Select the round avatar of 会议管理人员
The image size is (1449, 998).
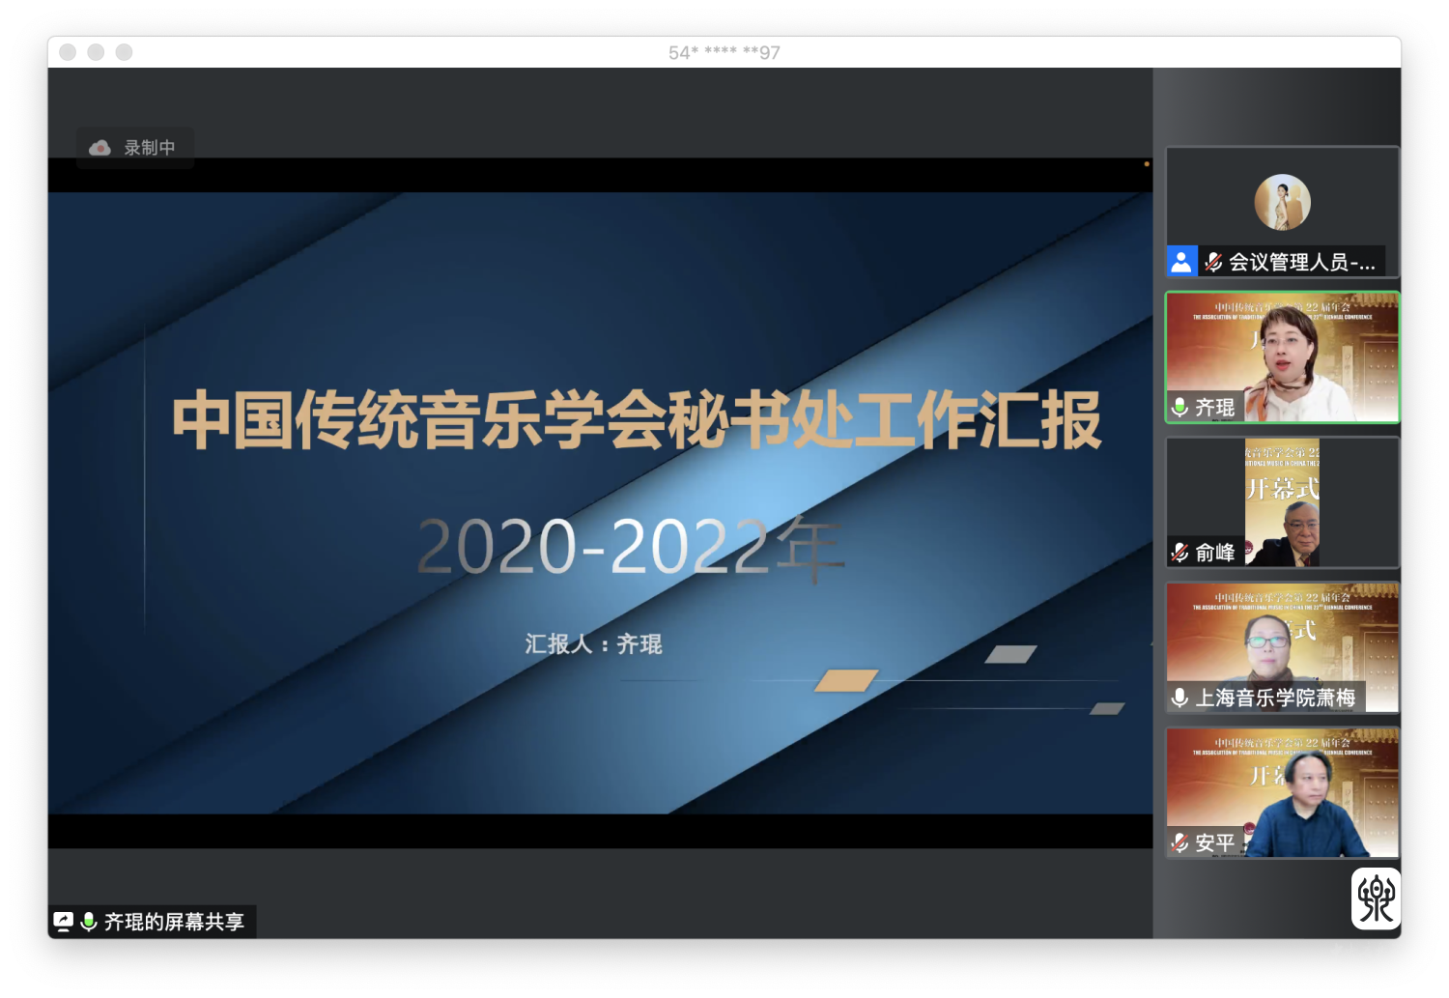(1282, 202)
